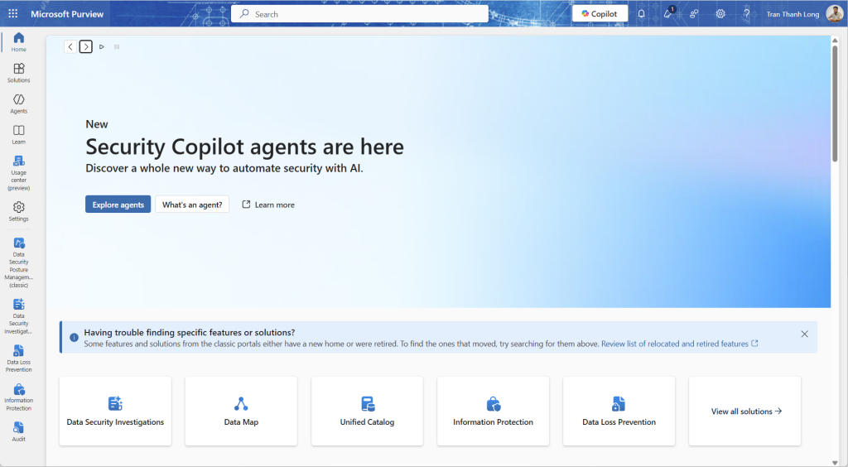The height and width of the screenshot is (467, 848).
Task: Show next banner slide with right chevron
Action: 86,47
